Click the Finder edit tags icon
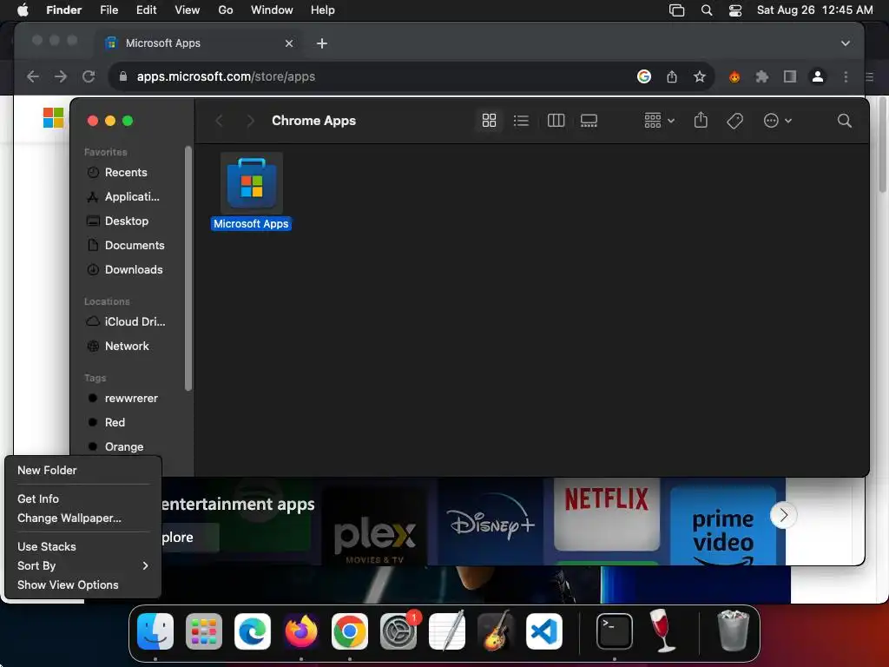 (734, 120)
